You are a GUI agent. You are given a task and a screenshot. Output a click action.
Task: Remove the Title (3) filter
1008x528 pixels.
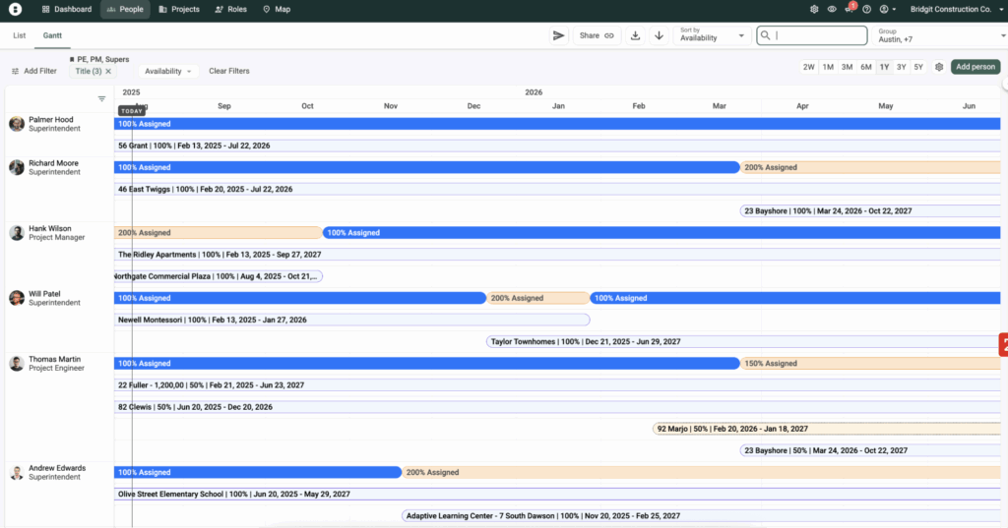click(x=108, y=72)
